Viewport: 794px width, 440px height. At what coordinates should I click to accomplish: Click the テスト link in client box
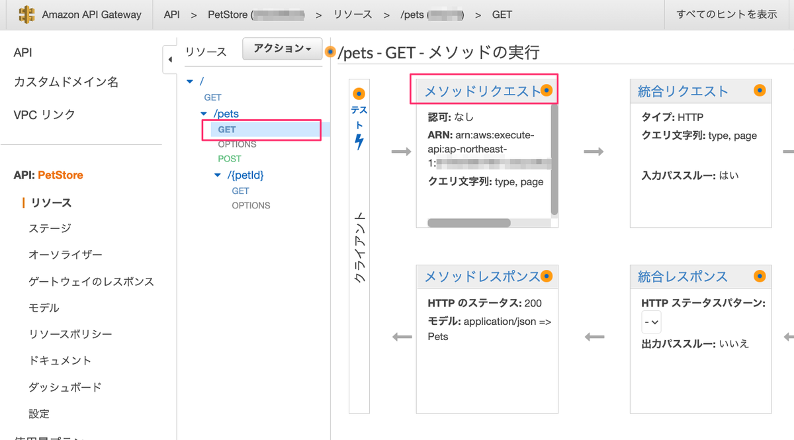(359, 117)
